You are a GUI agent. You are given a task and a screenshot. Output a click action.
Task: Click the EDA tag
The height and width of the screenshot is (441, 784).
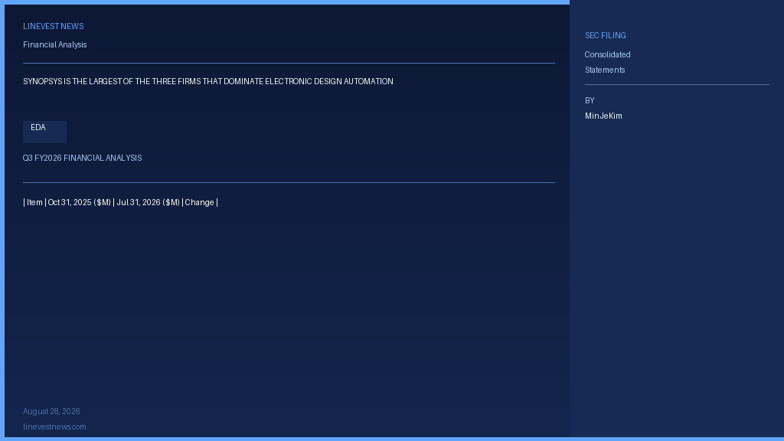pyautogui.click(x=44, y=132)
